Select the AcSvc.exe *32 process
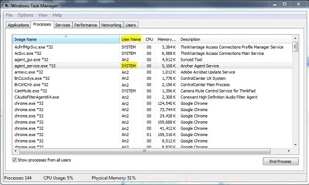This screenshot has width=309, height=185. tap(152, 53)
